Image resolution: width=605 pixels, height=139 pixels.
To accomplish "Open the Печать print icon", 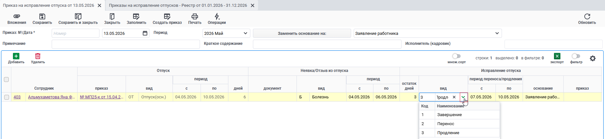I will (194, 16).
